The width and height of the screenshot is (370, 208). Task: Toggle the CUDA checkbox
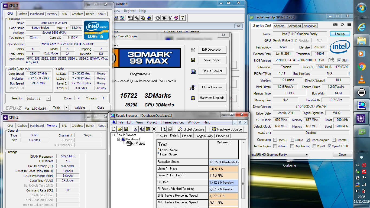(293, 140)
